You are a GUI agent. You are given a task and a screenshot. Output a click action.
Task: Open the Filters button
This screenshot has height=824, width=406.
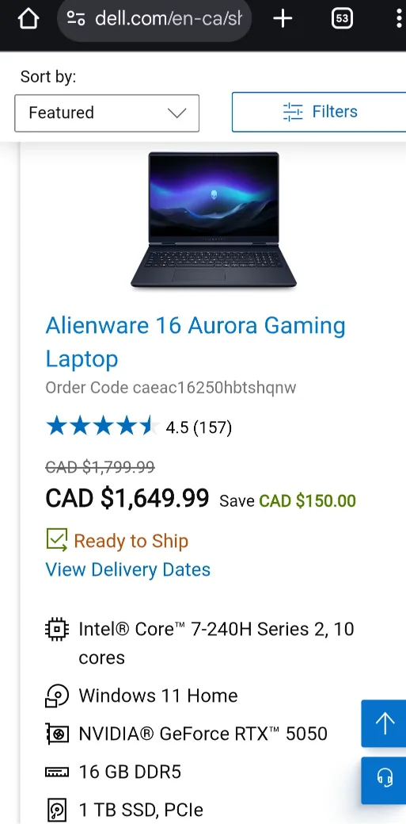click(x=319, y=112)
